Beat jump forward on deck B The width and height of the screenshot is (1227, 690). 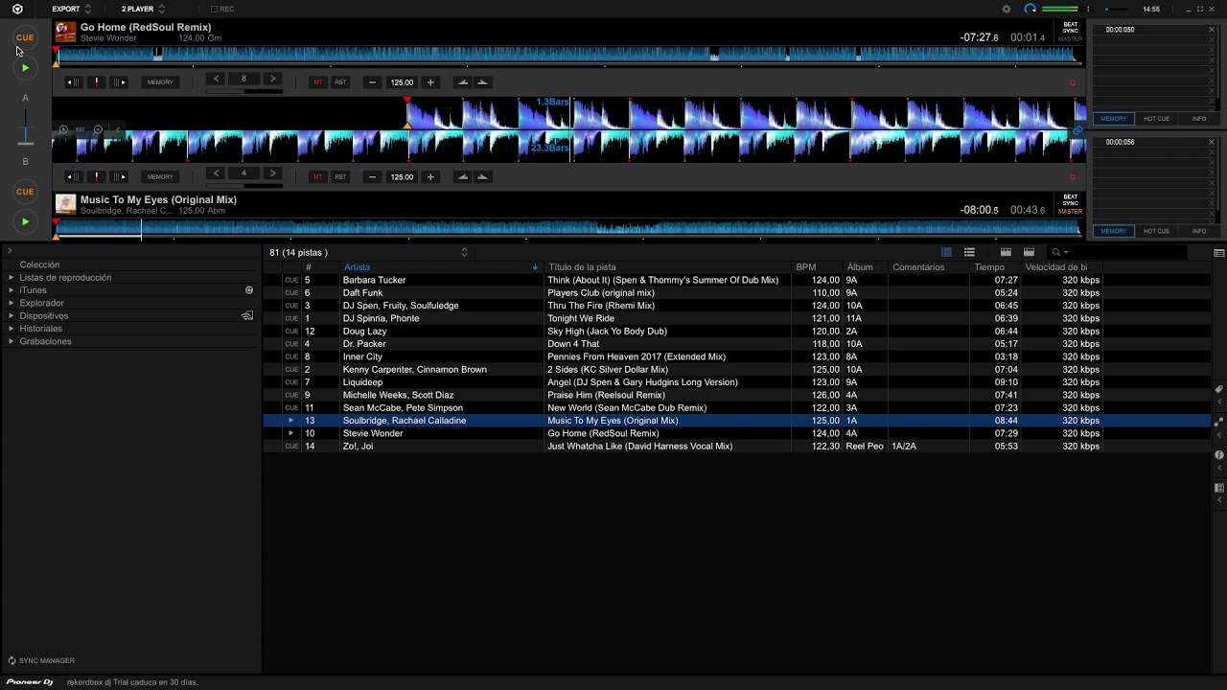[x=272, y=173]
